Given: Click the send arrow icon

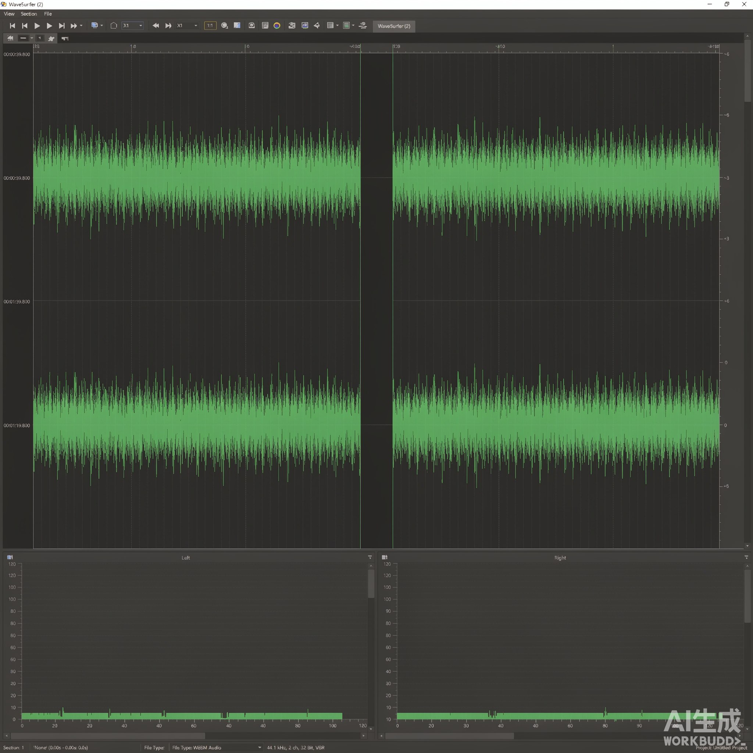Looking at the screenshot, I should (317, 26).
